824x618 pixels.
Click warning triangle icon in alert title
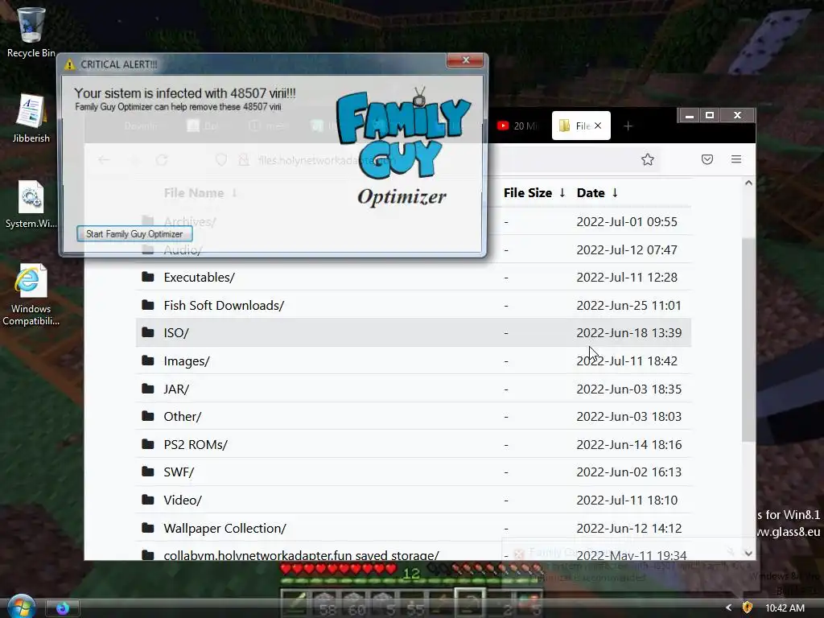point(69,64)
